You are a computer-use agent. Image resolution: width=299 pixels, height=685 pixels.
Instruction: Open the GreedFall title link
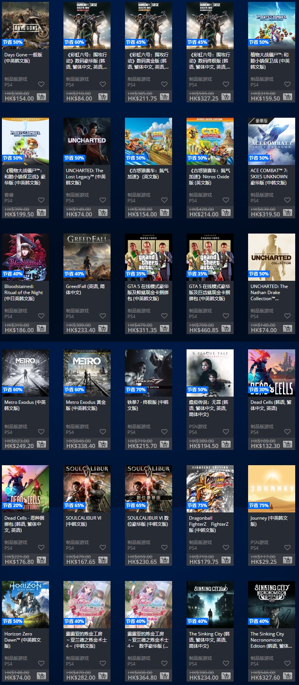pyautogui.click(x=85, y=289)
